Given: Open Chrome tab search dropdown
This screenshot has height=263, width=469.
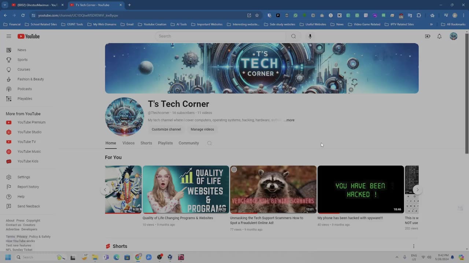Looking at the screenshot, I should (5, 5).
